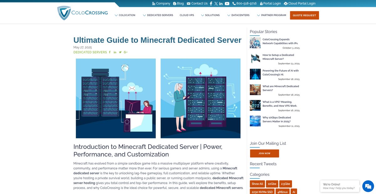Open 'What are Minecraft Dedicated Servers?' story

click(281, 88)
